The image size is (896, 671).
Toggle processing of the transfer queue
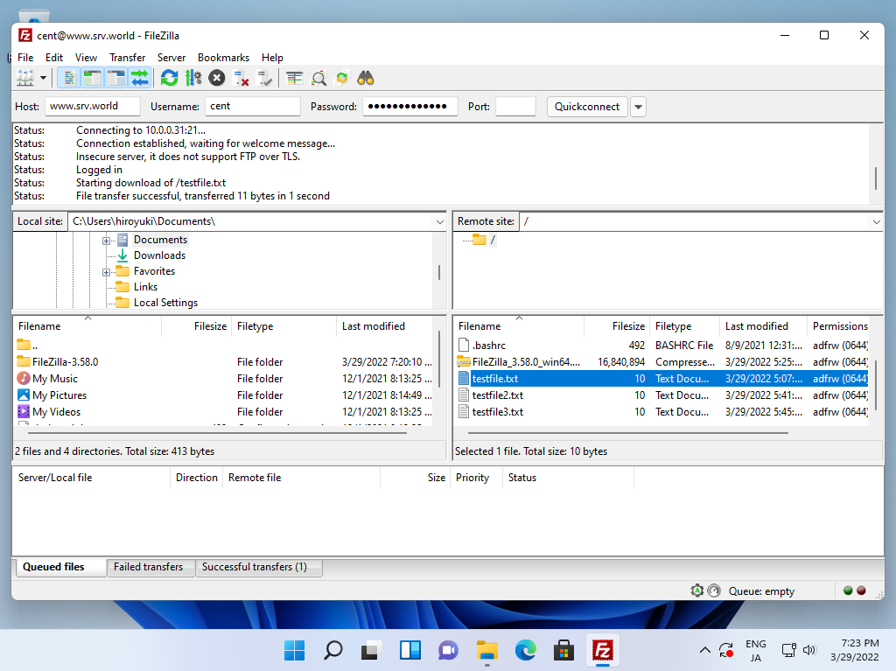tap(193, 78)
